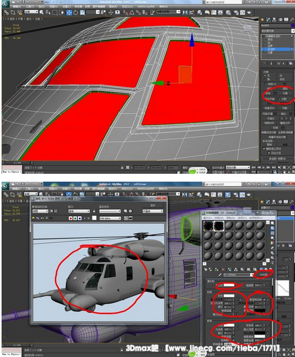Enable blue channel in render frame window
The height and width of the screenshot is (357, 295).
click(79, 218)
